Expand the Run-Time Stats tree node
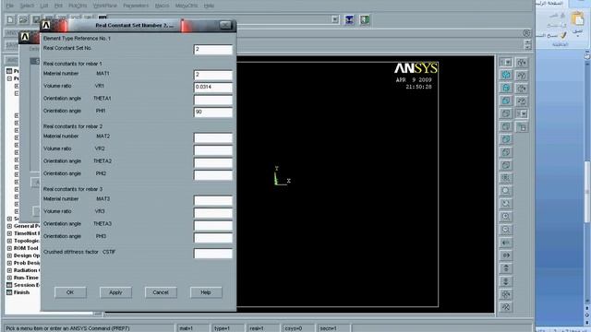This screenshot has width=591, height=332. point(9,278)
